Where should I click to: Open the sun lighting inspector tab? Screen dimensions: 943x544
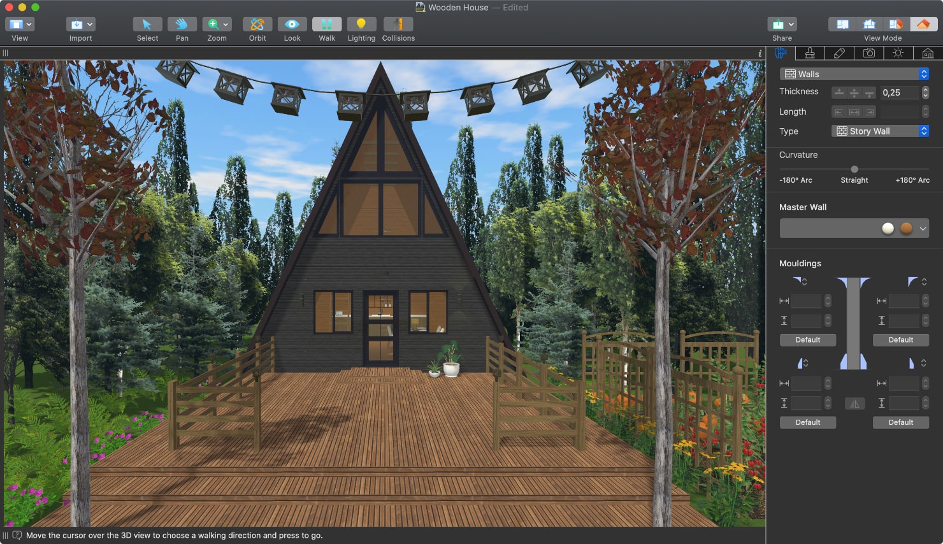pyautogui.click(x=898, y=53)
